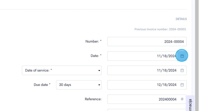Click the Reference field label
The height and width of the screenshot is (111, 199).
pyautogui.click(x=93, y=99)
